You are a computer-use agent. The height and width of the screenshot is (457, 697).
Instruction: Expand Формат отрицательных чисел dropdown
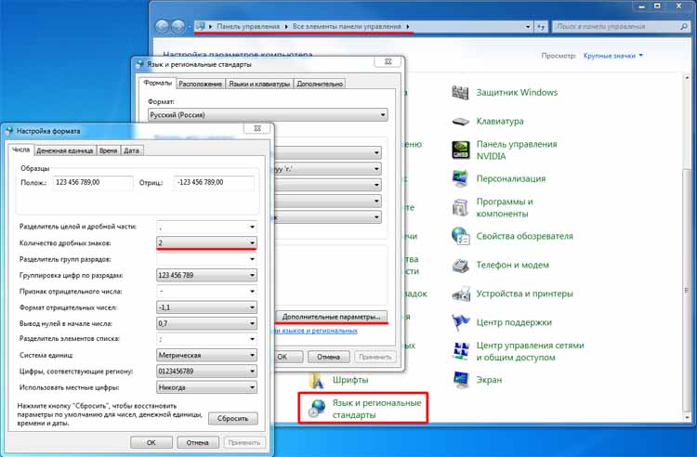coord(252,307)
